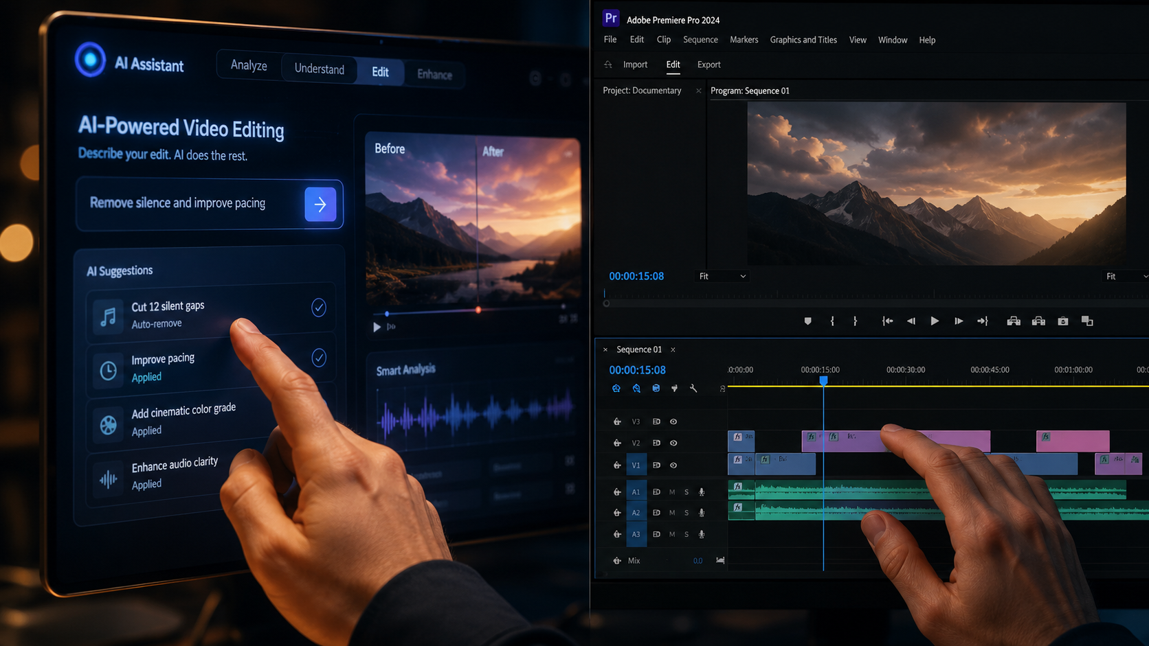The image size is (1149, 646).
Task: Add a marker in the Program monitor
Action: click(x=807, y=321)
